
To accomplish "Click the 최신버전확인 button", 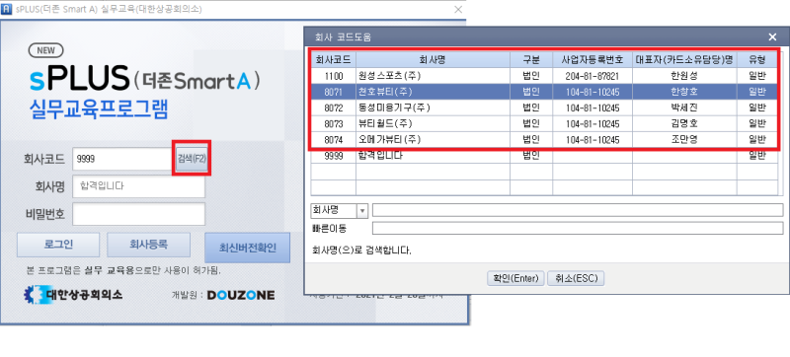I will pos(248,248).
